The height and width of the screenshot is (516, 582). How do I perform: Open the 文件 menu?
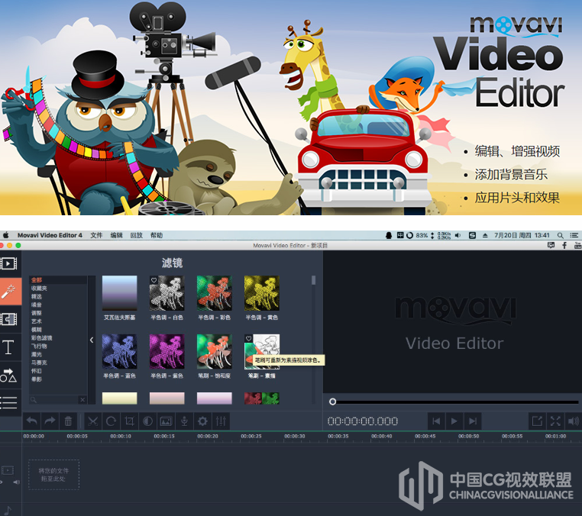(96, 235)
